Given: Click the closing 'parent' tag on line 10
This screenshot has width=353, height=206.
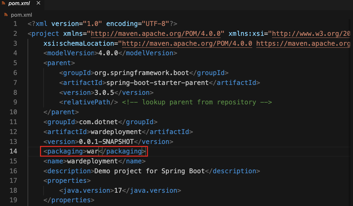Looking at the screenshot, I should (61, 112).
